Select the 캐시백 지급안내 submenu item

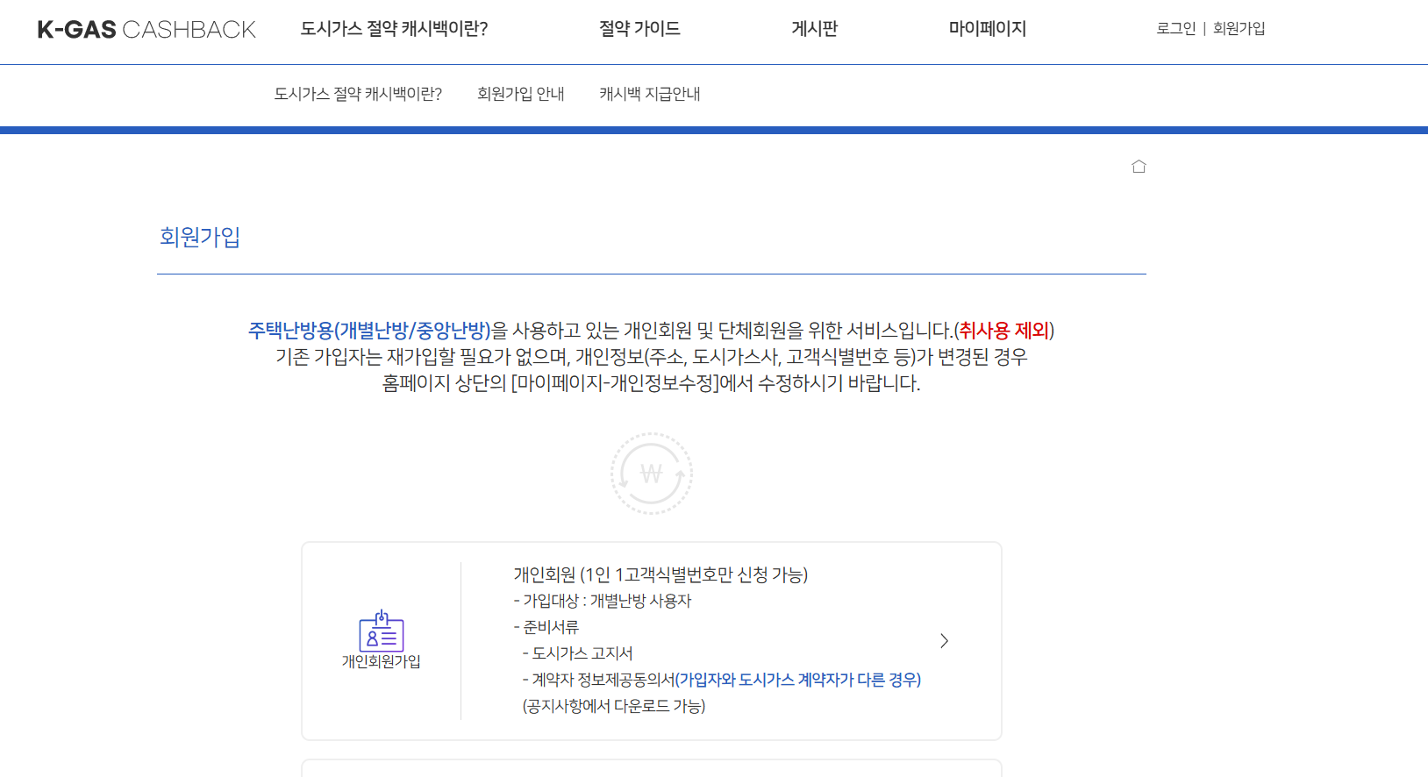click(x=650, y=94)
